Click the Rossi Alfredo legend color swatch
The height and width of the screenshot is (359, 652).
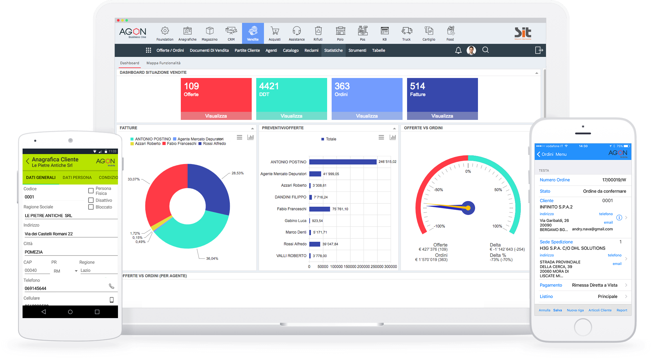[200, 144]
